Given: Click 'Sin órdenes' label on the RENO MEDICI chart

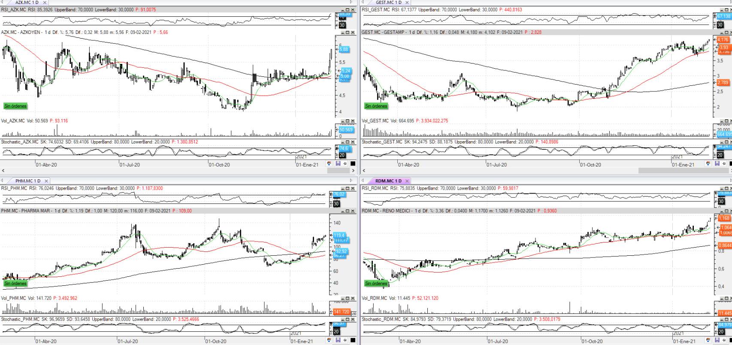Looking at the screenshot, I should point(376,283).
